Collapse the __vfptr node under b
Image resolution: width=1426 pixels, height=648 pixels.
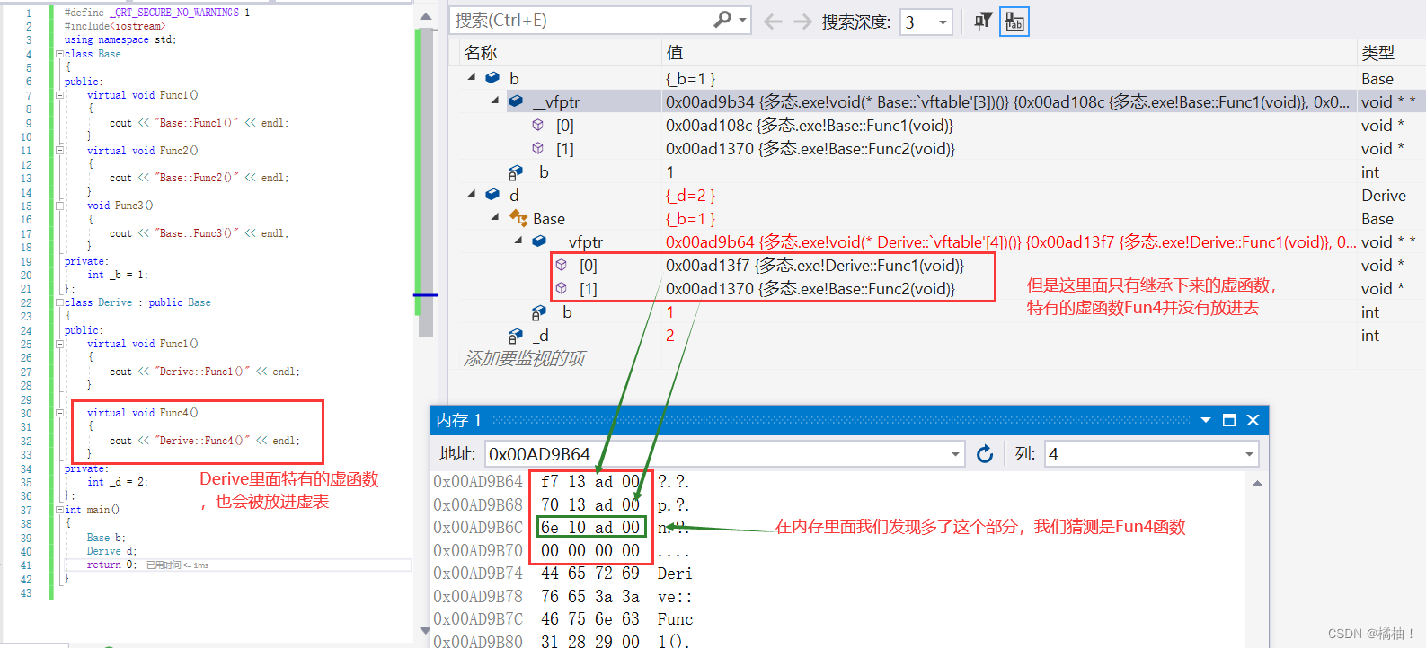pos(495,101)
